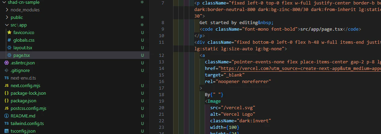Open postcss.config.mjs file
The width and height of the screenshot is (381, 134).
point(29,108)
